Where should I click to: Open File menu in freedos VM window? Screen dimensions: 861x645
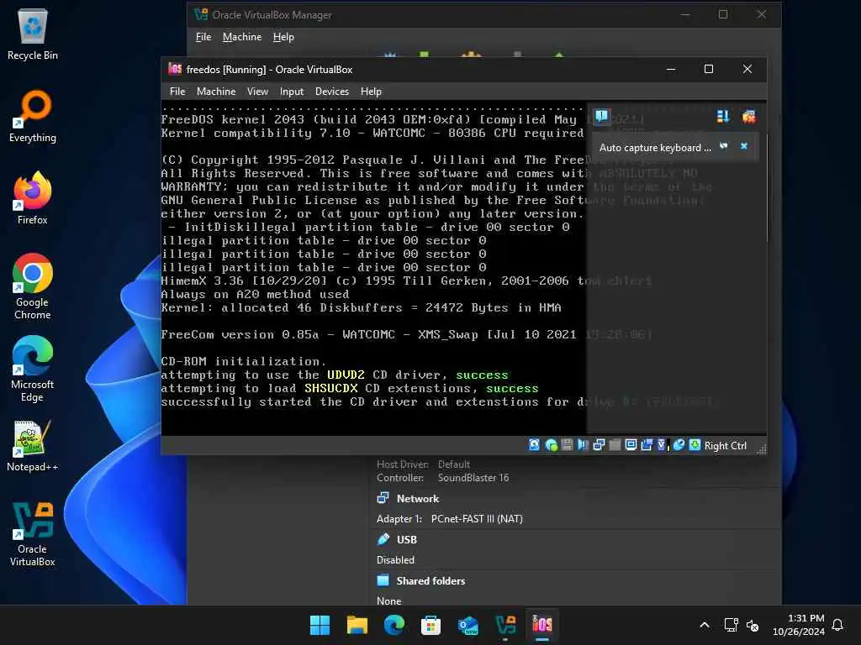point(177,92)
